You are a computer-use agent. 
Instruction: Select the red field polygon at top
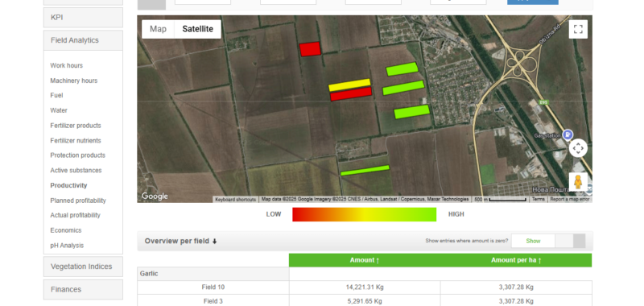point(310,49)
